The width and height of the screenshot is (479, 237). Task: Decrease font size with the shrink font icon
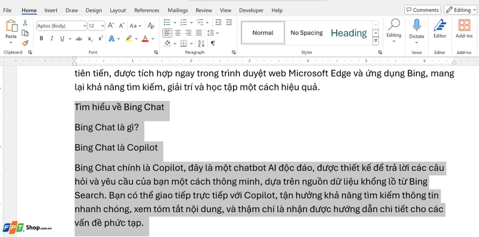[x=122, y=26]
